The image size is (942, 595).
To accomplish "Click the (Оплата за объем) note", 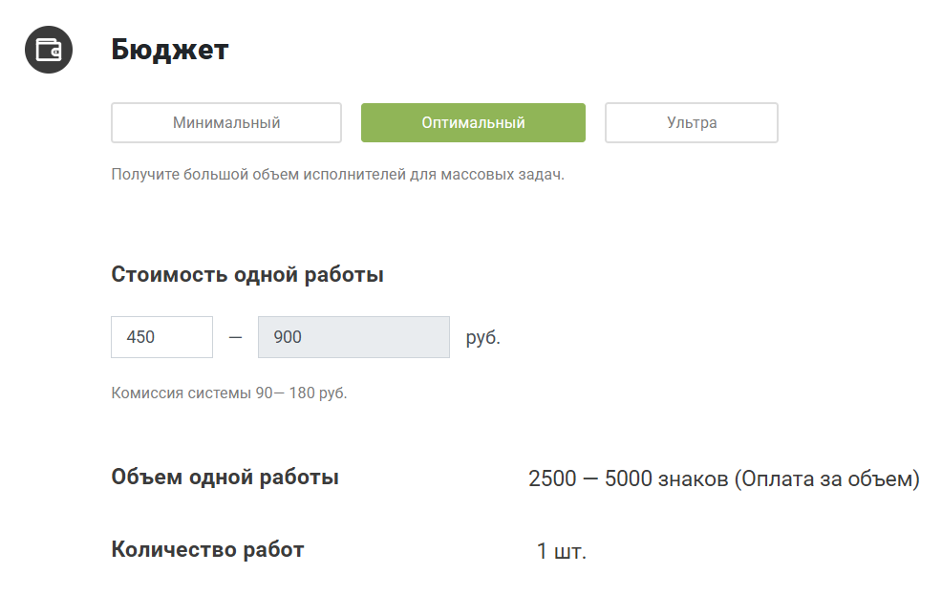I will [826, 478].
